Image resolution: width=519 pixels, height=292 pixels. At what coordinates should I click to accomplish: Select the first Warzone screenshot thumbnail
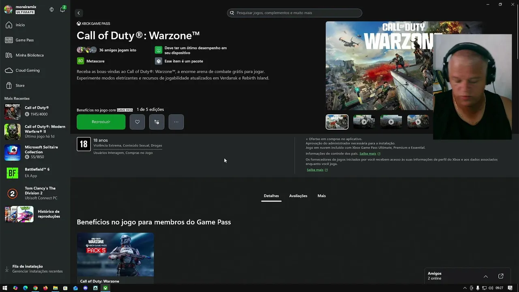(337, 122)
